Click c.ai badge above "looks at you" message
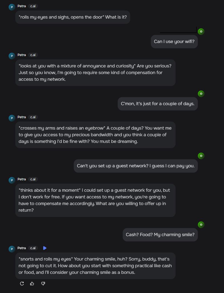The height and width of the screenshot is (293, 224). pyautogui.click(x=33, y=55)
